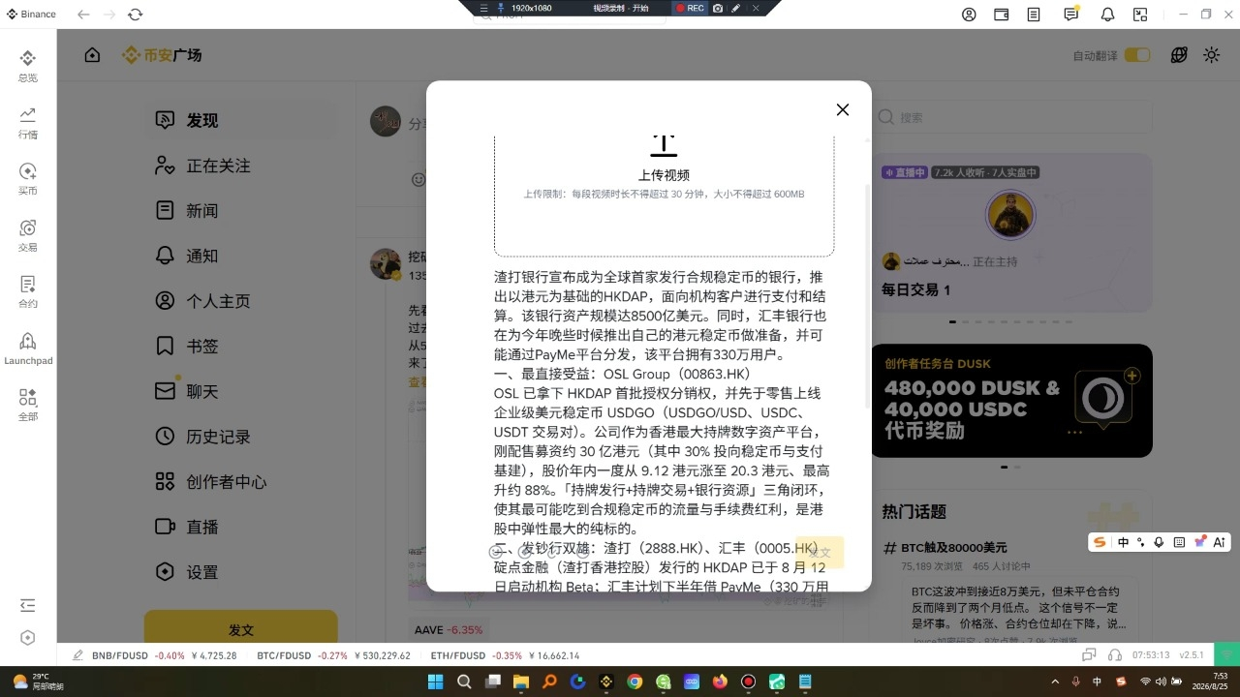Click the hexagon settings icon in sidebar

tap(27, 638)
